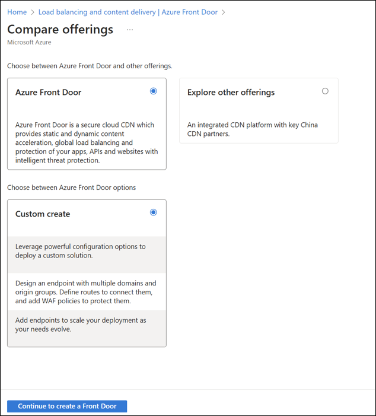Open Load balancing and content delivery breadcrumb
Screen dimensions: 376x416
pos(128,12)
